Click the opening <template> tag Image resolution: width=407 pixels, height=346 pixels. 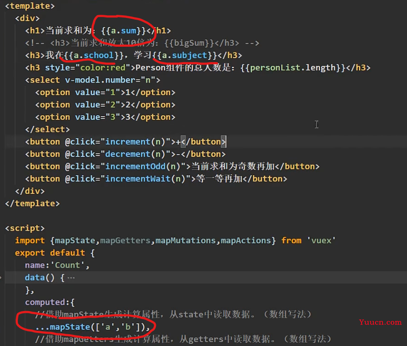(x=30, y=6)
